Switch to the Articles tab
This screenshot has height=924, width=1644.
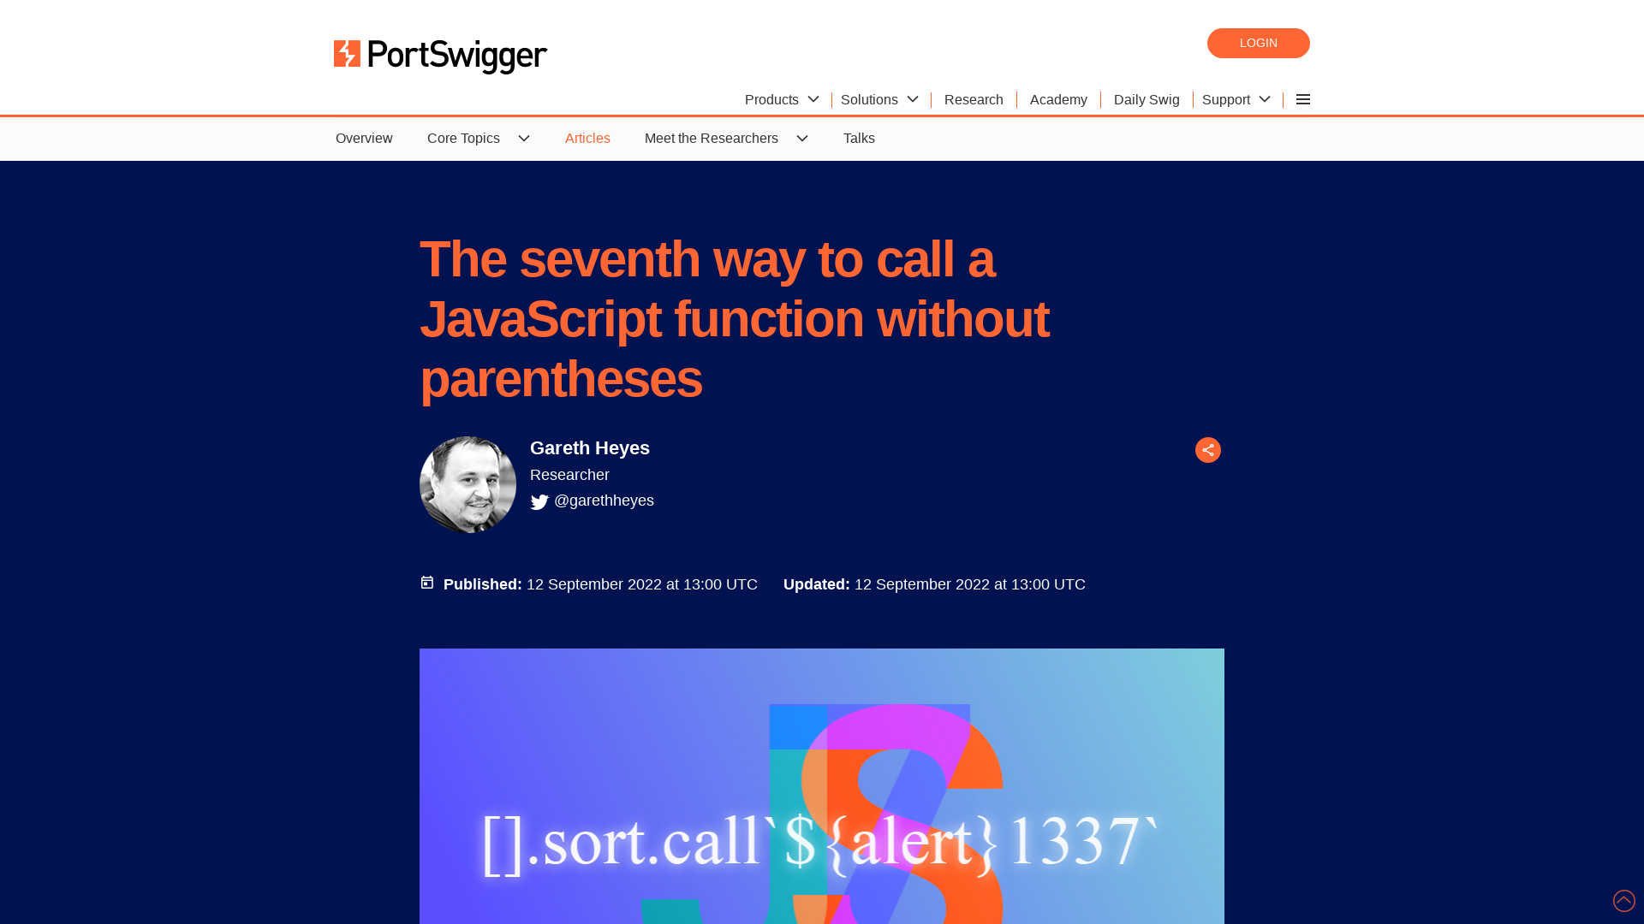(x=587, y=138)
